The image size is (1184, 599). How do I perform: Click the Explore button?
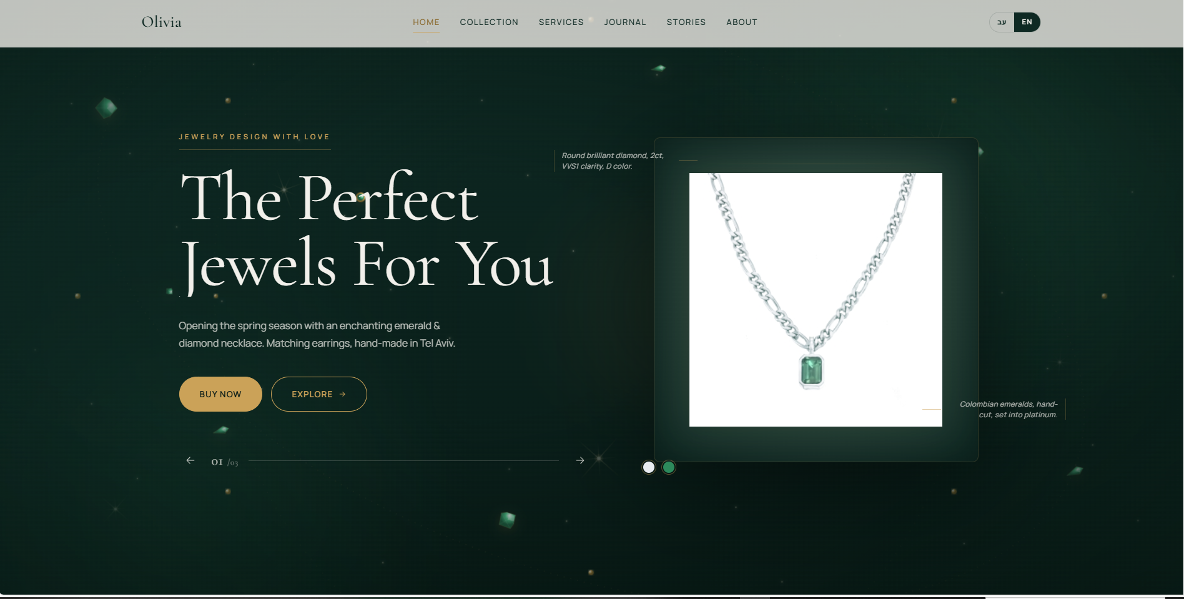click(319, 394)
